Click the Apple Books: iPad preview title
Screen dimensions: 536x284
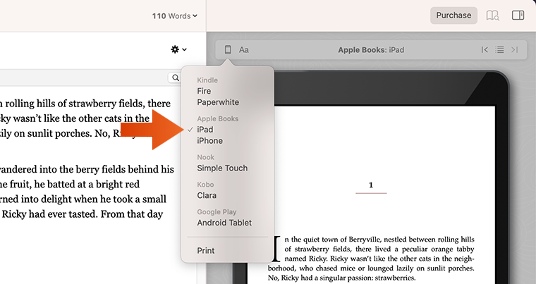371,50
